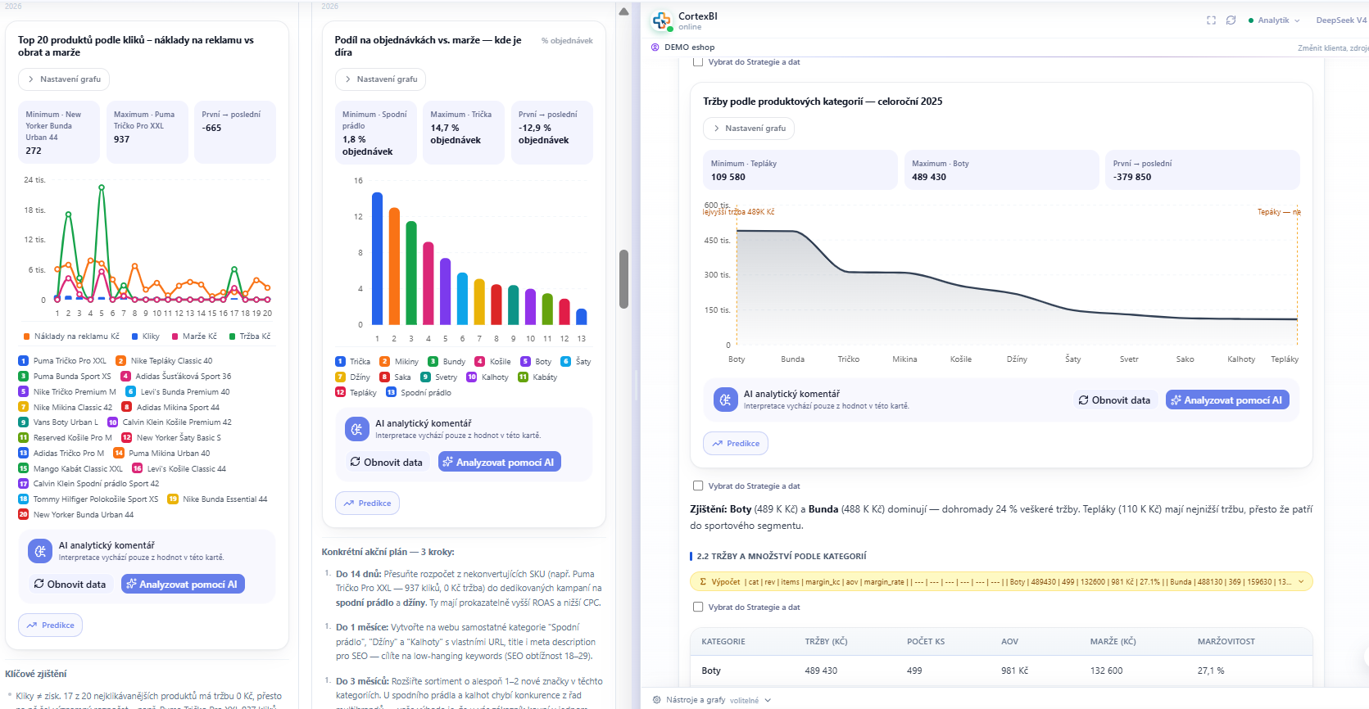Click Analyzovat pomocí AI in Tržby podle kategorií card
The height and width of the screenshot is (709, 1369).
pos(1227,400)
